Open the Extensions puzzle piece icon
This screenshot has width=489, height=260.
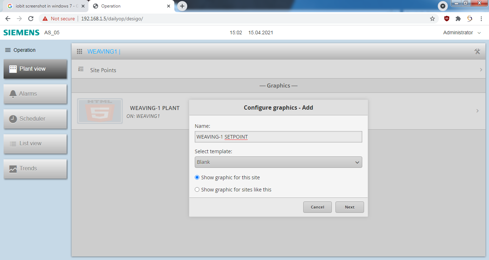tap(458, 19)
